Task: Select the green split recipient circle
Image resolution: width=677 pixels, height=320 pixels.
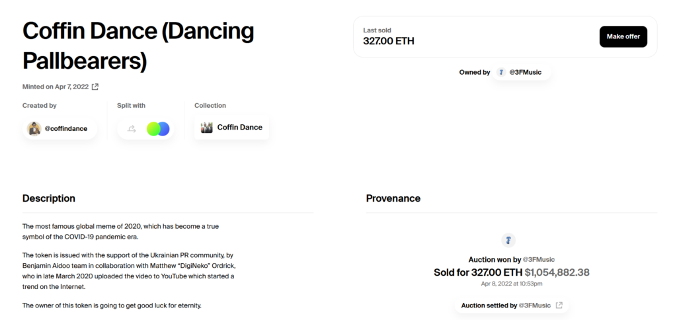Action: [153, 129]
